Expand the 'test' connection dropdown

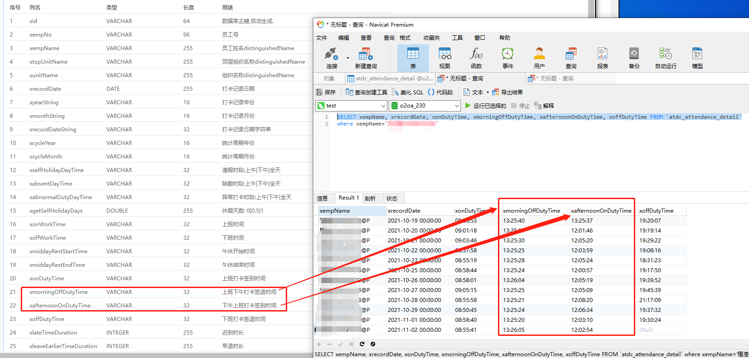point(383,106)
